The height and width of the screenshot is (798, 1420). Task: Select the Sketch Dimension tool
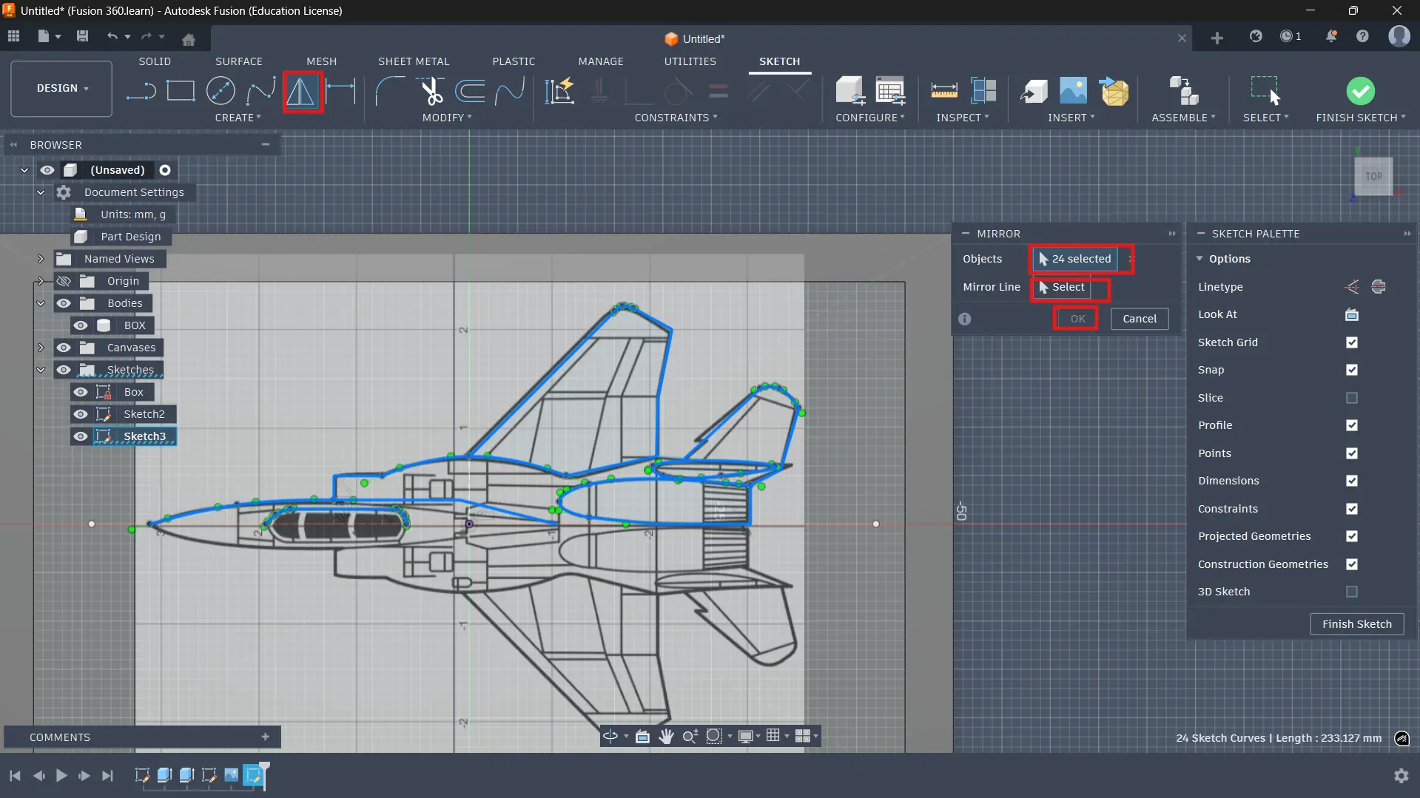pos(341,92)
